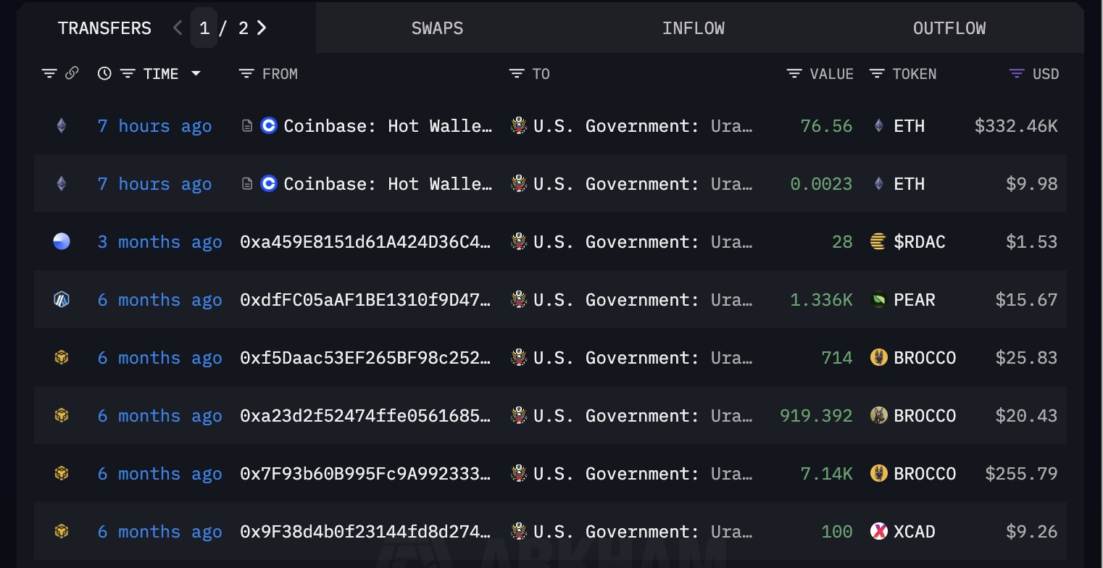
Task: Go to next transfers page arrow
Action: coord(262,28)
